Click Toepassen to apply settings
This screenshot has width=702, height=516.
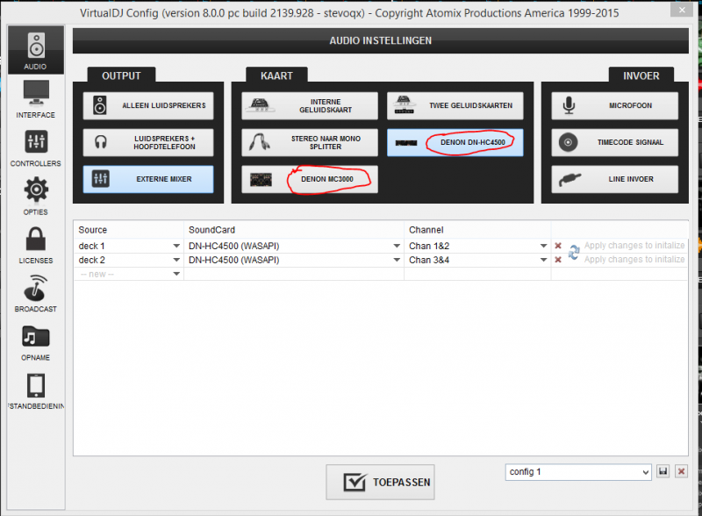(380, 482)
